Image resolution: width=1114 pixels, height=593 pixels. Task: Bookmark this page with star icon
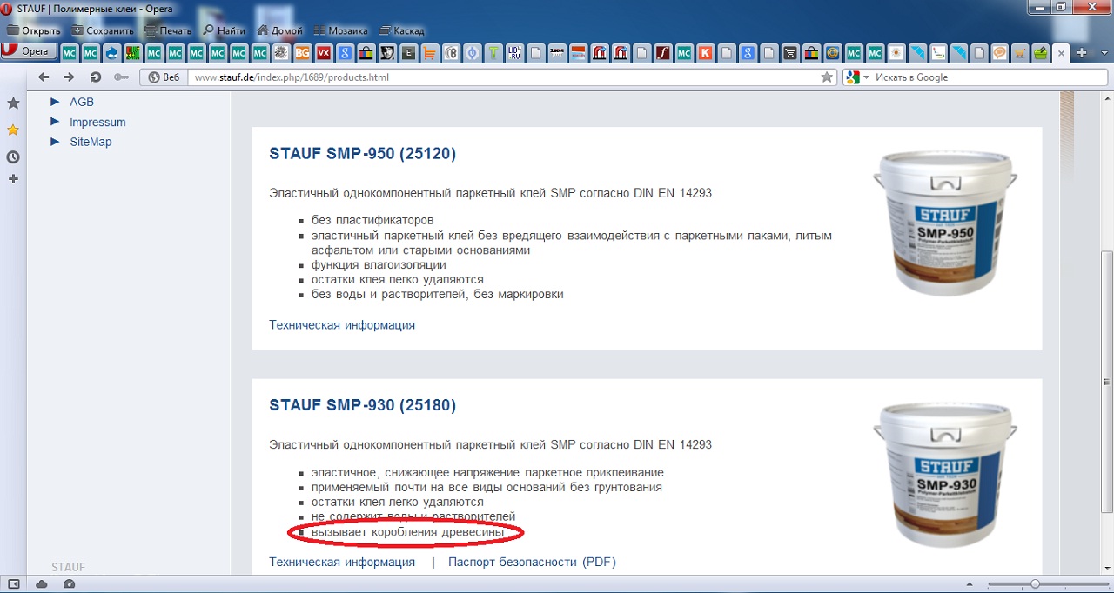point(827,77)
